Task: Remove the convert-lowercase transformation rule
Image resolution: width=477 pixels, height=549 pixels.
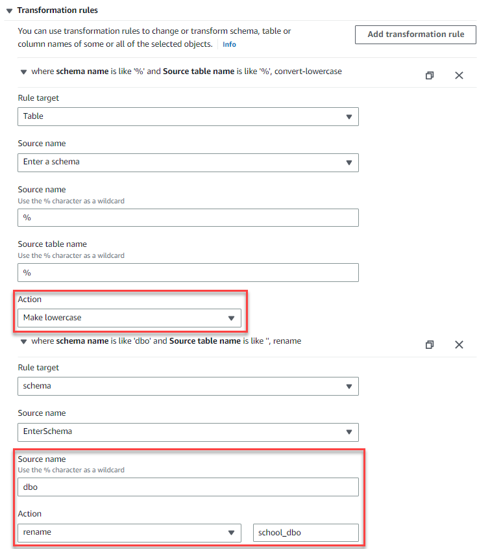Action: tap(459, 75)
